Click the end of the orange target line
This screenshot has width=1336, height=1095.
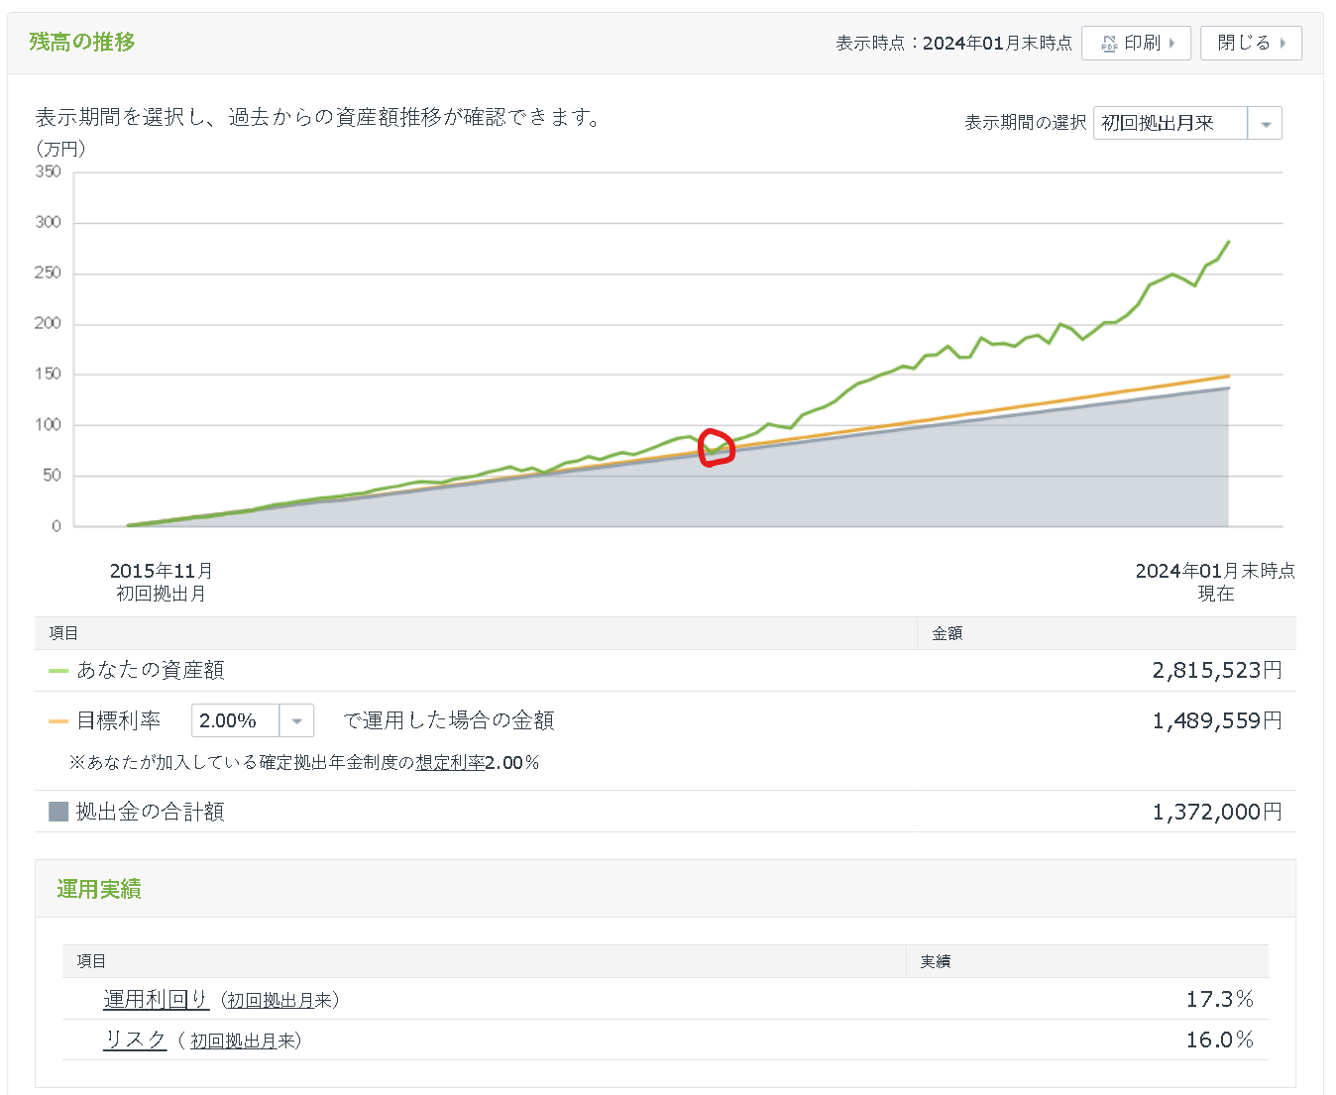click(x=1229, y=376)
